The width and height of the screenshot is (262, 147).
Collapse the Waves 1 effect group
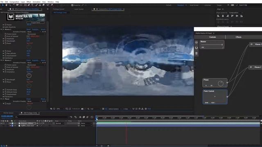(x=1, y=29)
